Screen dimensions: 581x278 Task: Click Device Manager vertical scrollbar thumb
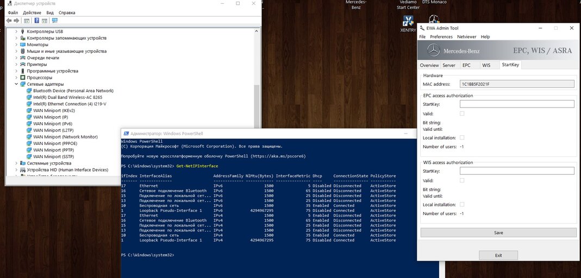coord(257,105)
